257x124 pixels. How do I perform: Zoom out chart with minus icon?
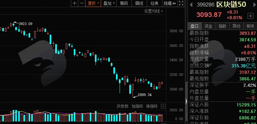coord(82,3)
